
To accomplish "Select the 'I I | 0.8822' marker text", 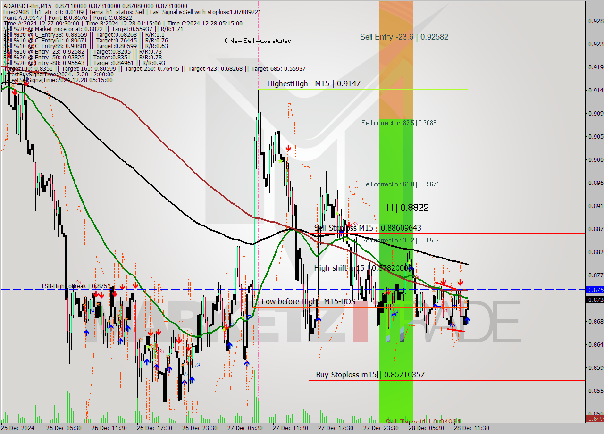I will point(407,207).
